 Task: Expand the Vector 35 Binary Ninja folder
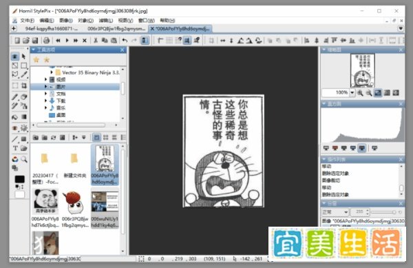52,72
